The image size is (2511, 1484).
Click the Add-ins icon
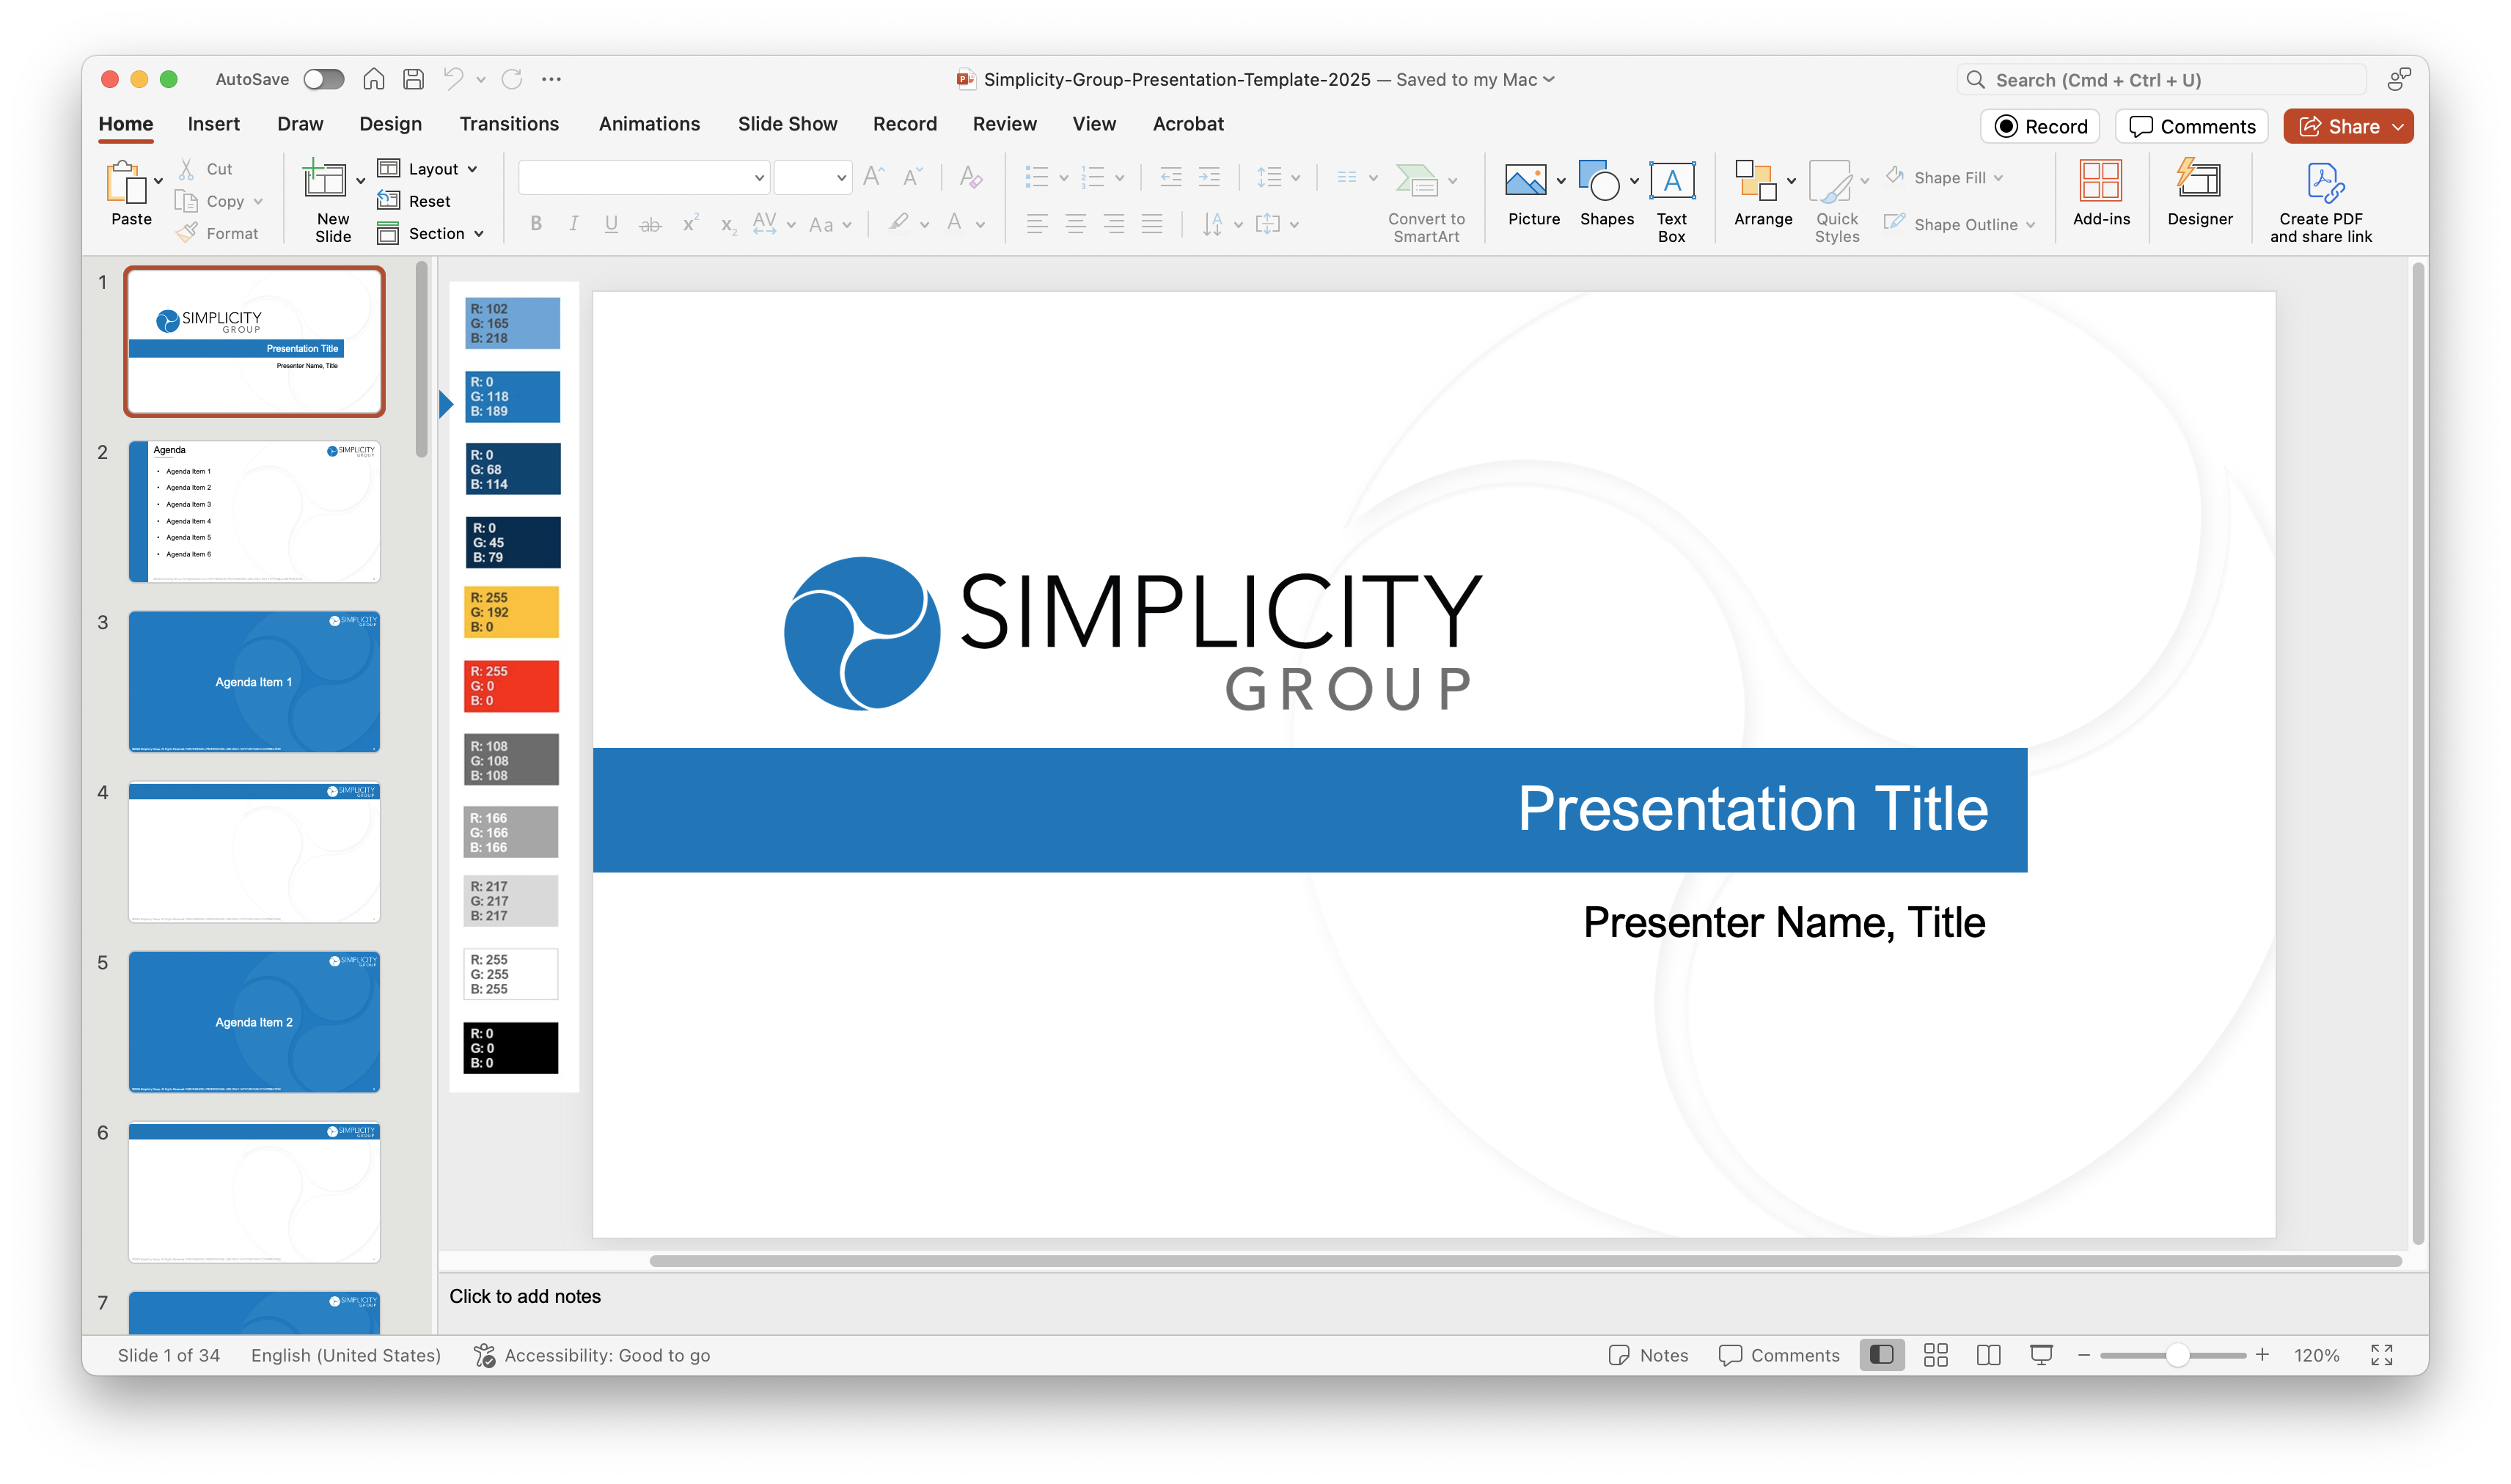click(2100, 181)
